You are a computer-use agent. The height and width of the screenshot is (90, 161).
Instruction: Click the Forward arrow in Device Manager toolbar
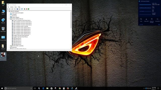pos(10,9)
